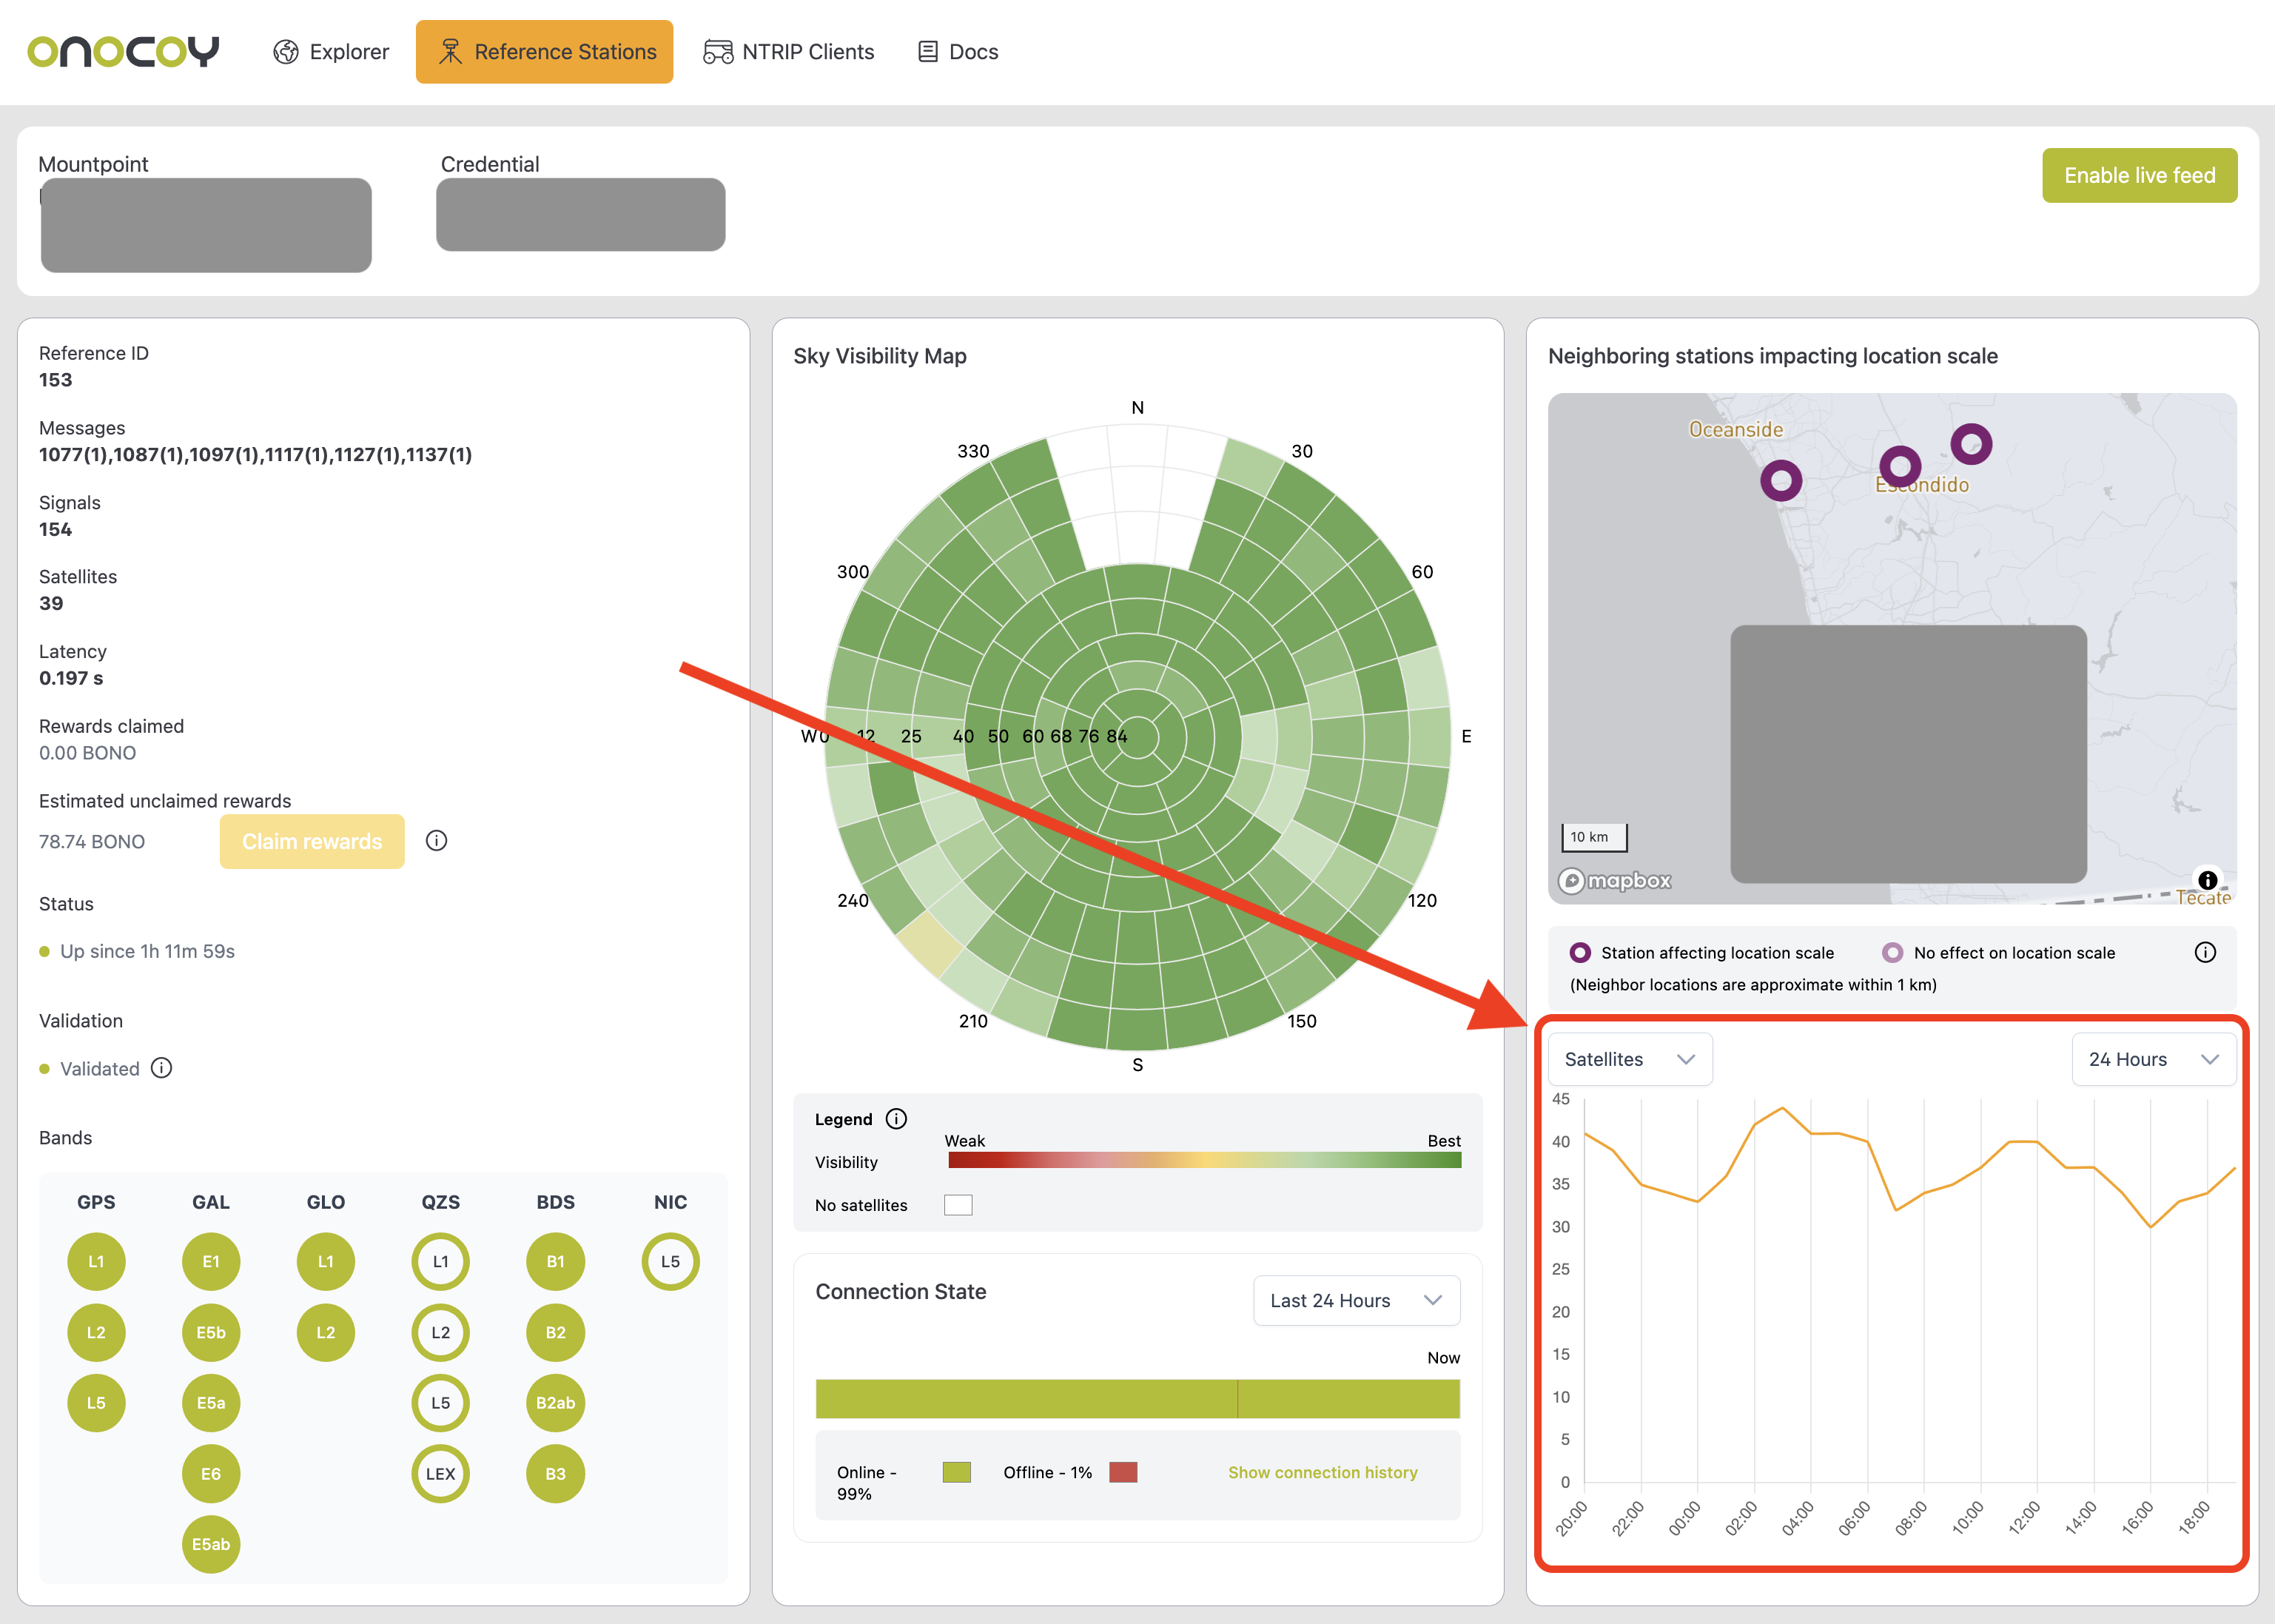The width and height of the screenshot is (2275, 1624).
Task: Open the NTRIP Clients tab
Action: point(789,52)
